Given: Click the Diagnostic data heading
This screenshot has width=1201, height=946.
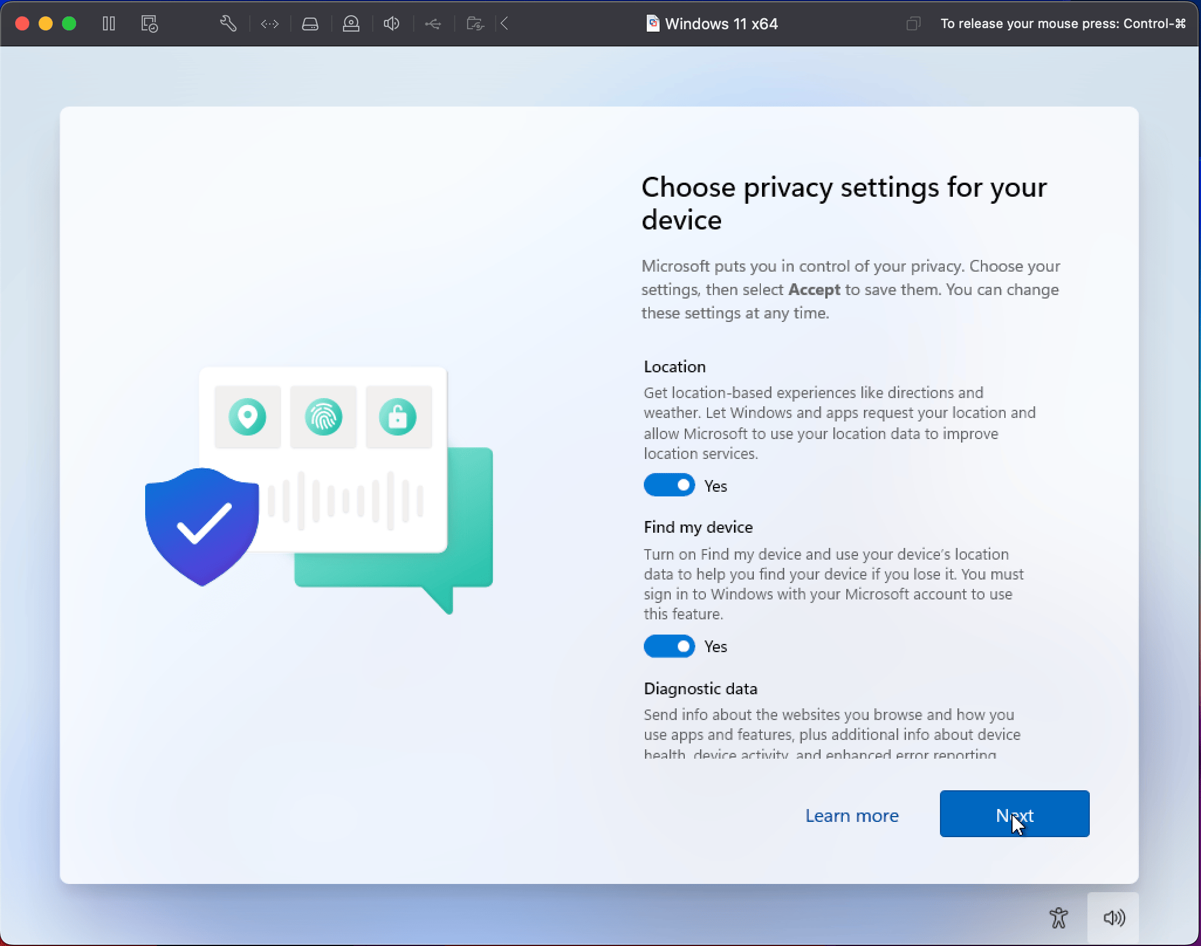Looking at the screenshot, I should (x=700, y=688).
